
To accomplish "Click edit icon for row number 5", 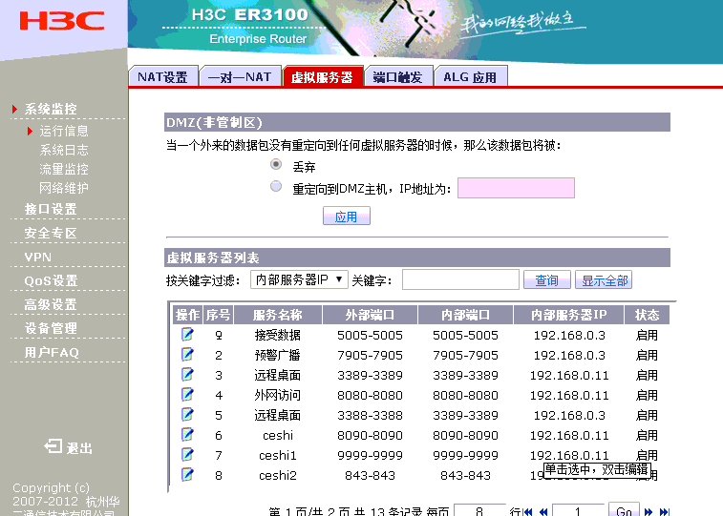I will (187, 414).
